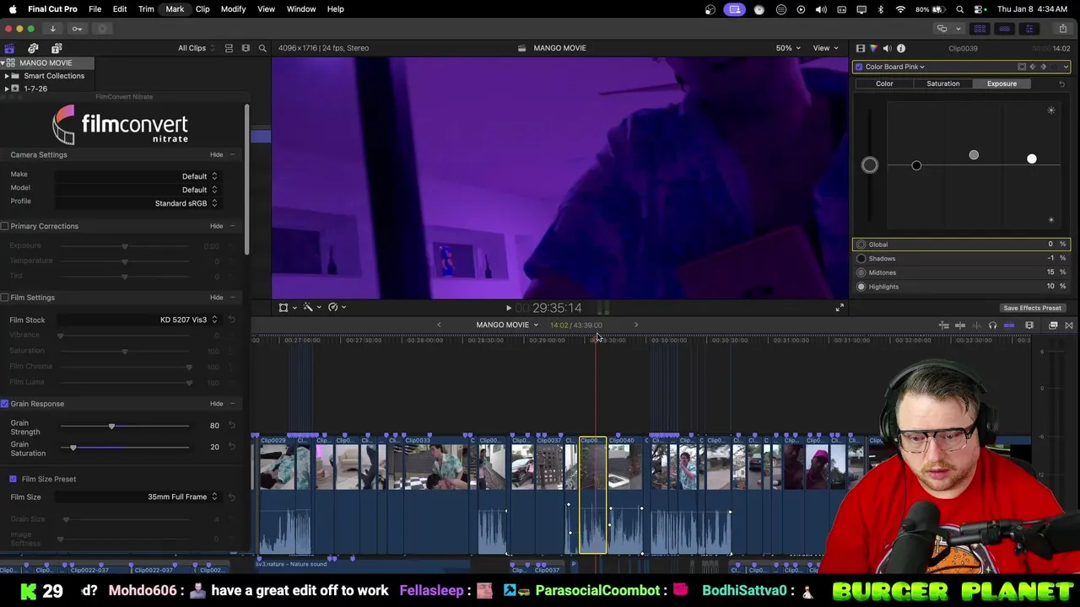Toggle the timeline layout button
The width and height of the screenshot is (1080, 607).
click(1004, 29)
